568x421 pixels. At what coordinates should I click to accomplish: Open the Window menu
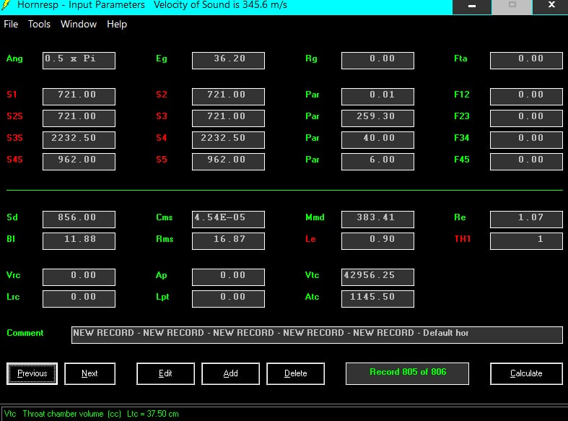point(79,25)
